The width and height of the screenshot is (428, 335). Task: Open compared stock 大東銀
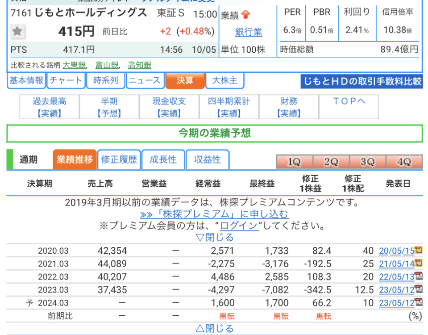pos(74,65)
